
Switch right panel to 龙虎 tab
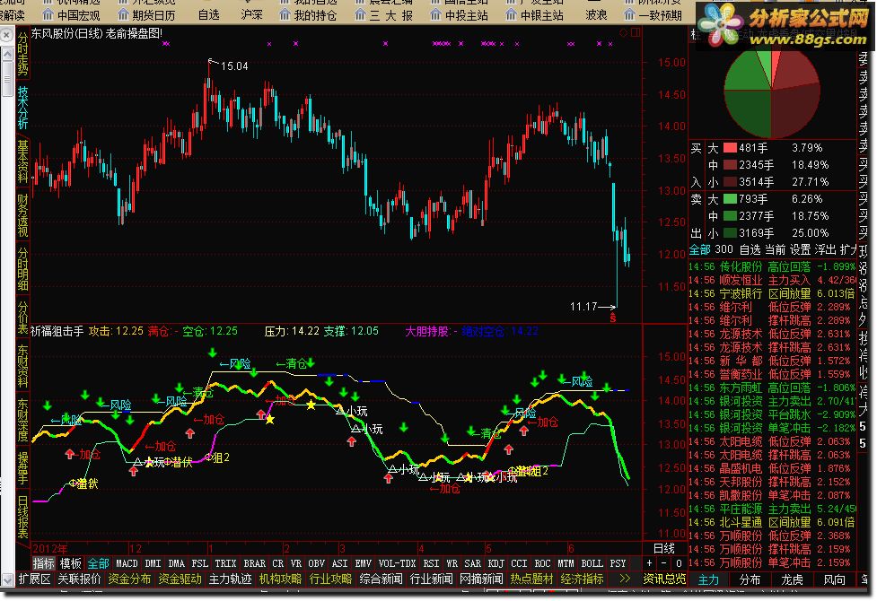click(x=792, y=579)
